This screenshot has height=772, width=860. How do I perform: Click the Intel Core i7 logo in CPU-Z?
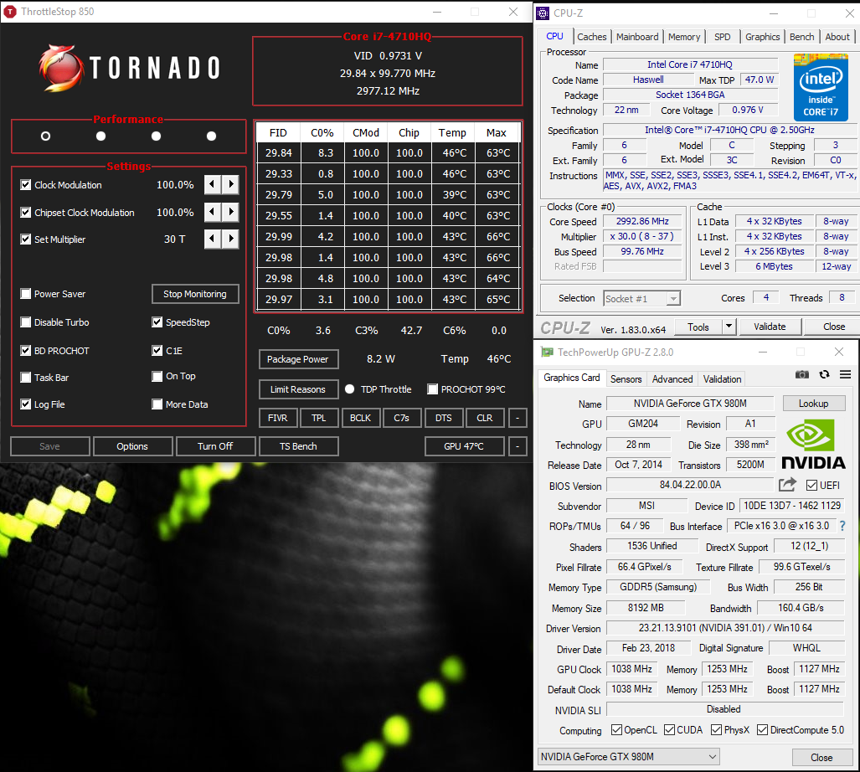pos(821,87)
